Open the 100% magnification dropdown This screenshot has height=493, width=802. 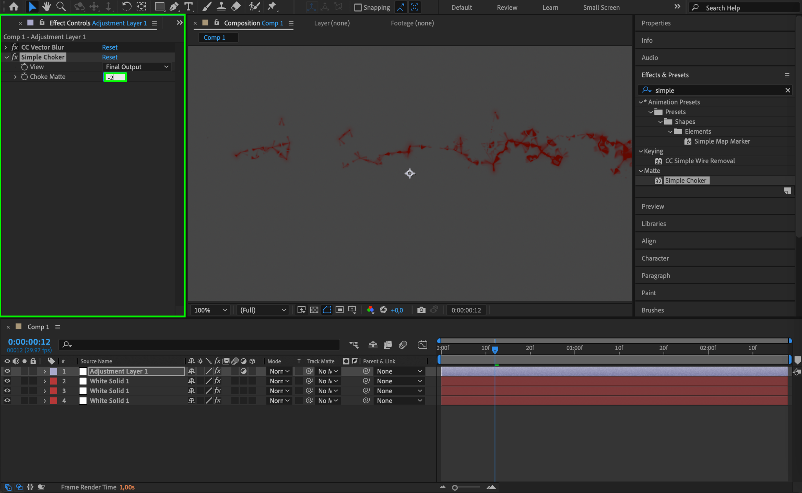210,310
